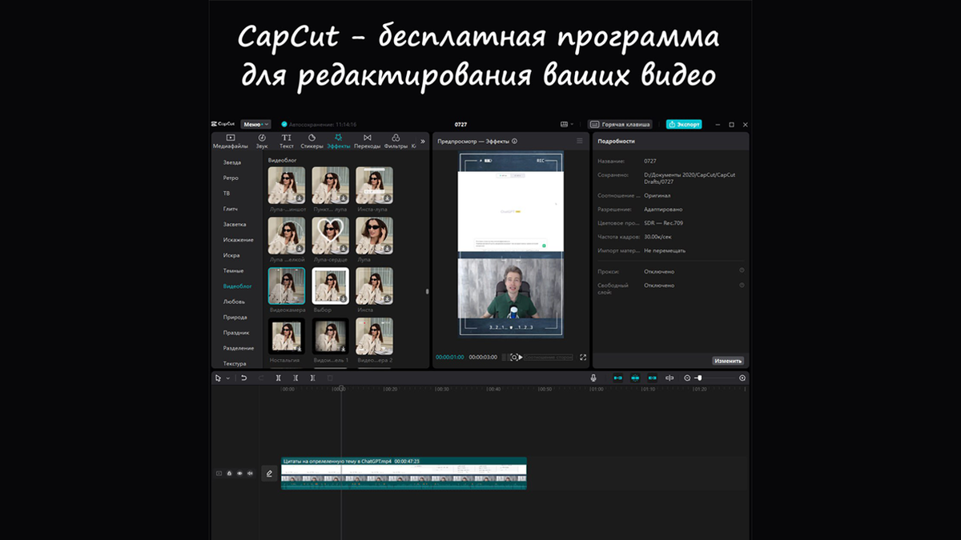Image resolution: width=961 pixels, height=540 pixels.
Task: Select the timeline pointer tool
Action: pyautogui.click(x=218, y=378)
